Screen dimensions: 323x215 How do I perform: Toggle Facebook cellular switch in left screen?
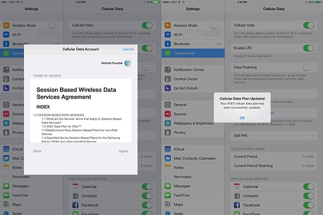[147, 205]
